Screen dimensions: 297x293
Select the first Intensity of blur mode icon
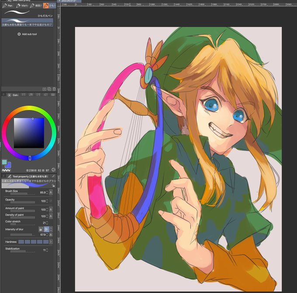(41, 229)
